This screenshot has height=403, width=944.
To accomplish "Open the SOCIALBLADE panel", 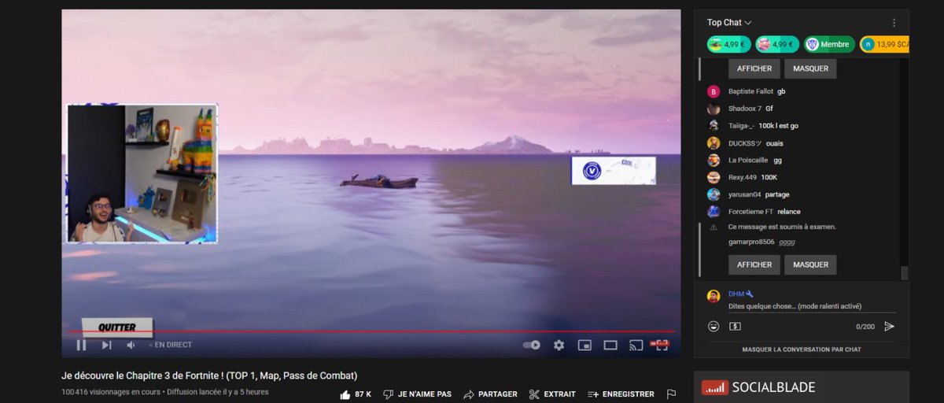I will pos(802,387).
